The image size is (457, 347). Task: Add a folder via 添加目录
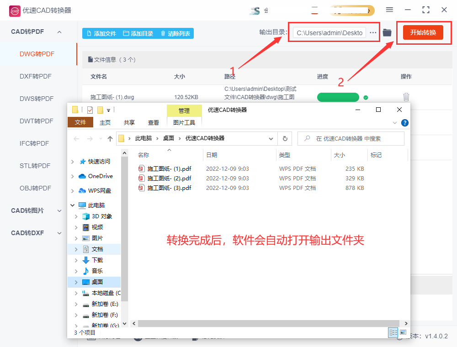point(138,33)
